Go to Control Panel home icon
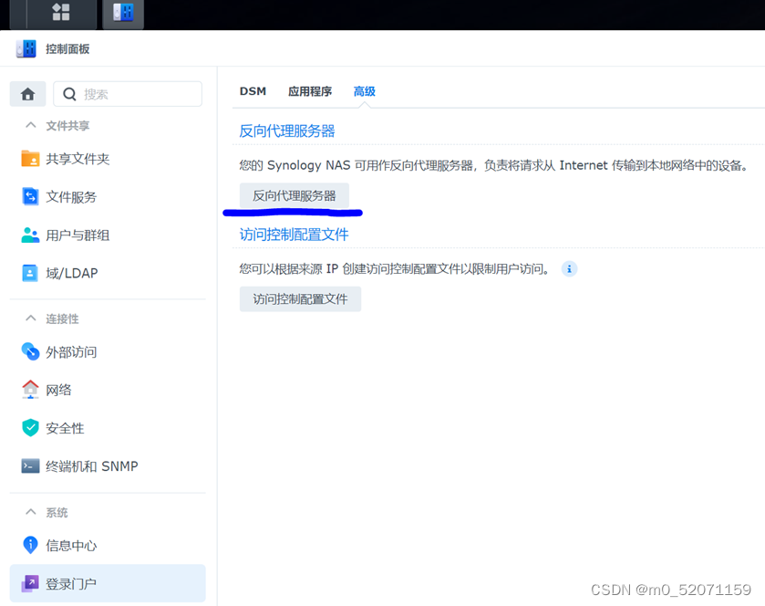Viewport: 765px width, 606px height. (x=27, y=94)
